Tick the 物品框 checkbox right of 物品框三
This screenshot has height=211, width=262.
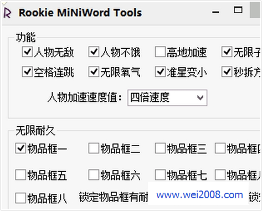point(220,148)
